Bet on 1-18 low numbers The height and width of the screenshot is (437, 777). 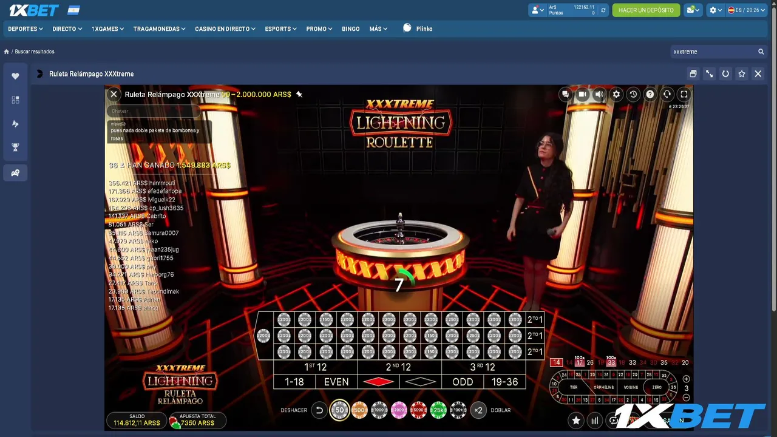coord(294,382)
